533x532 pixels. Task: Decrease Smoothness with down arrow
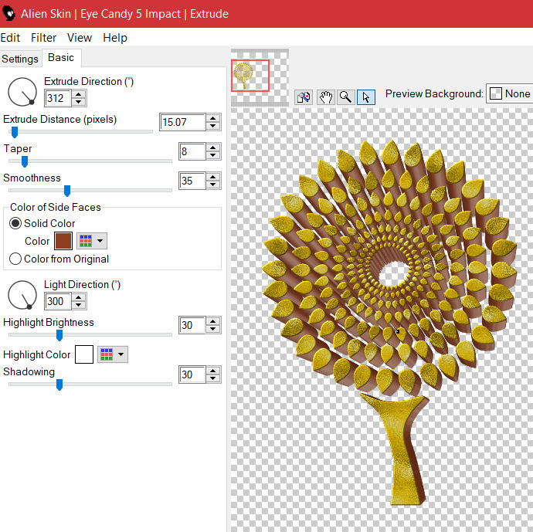click(212, 185)
